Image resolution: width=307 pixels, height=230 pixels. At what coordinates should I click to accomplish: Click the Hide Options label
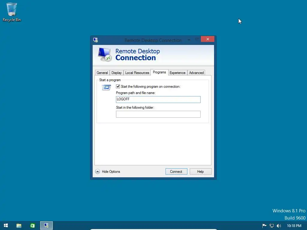tap(111, 172)
